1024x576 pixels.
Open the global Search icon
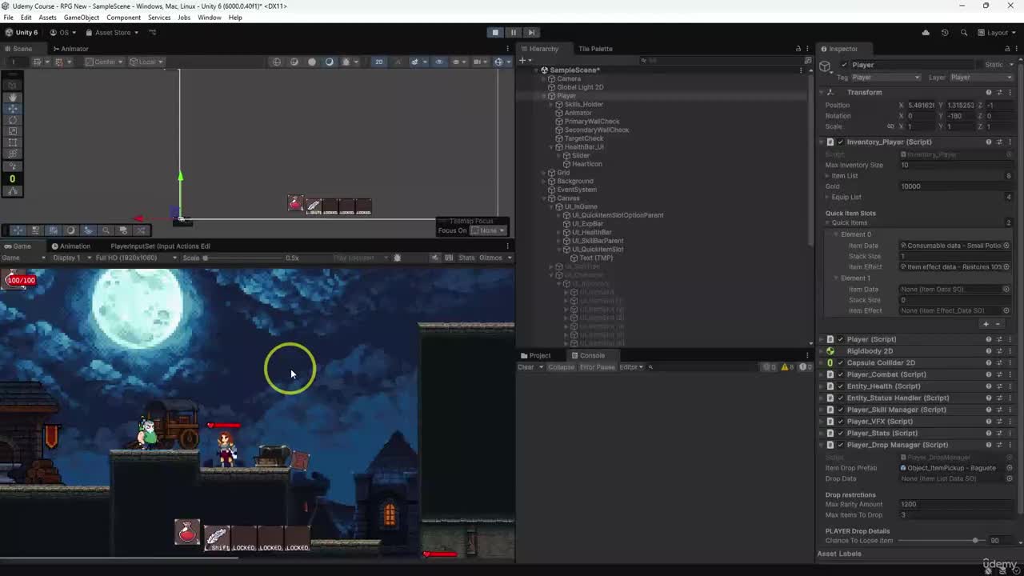tap(963, 33)
